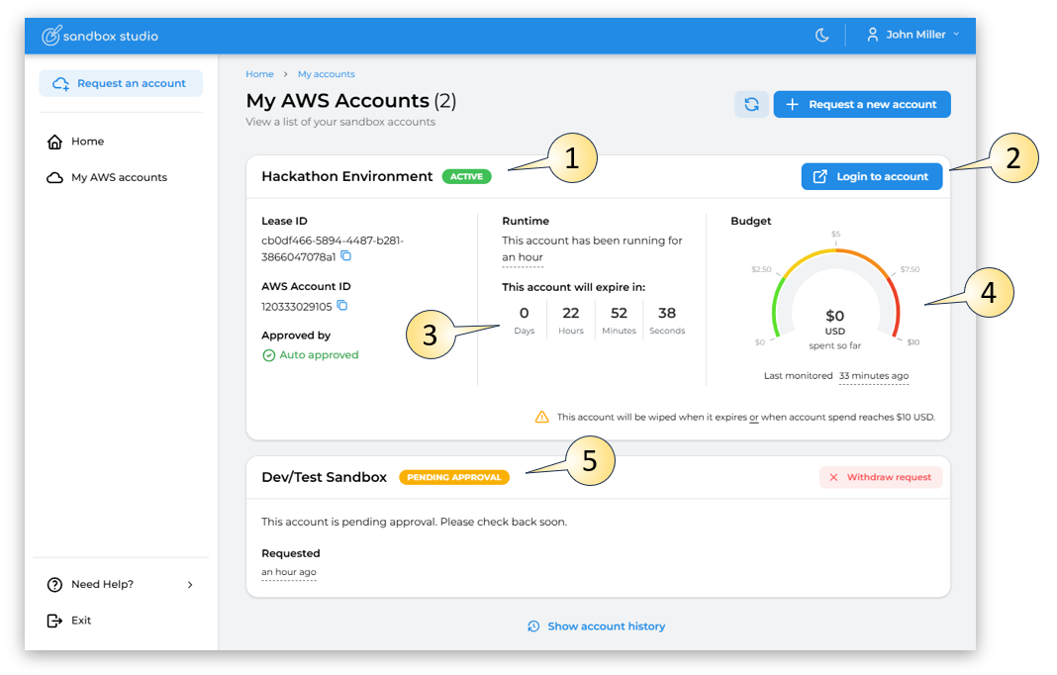Click the Request an account sidebar button

[x=121, y=84]
